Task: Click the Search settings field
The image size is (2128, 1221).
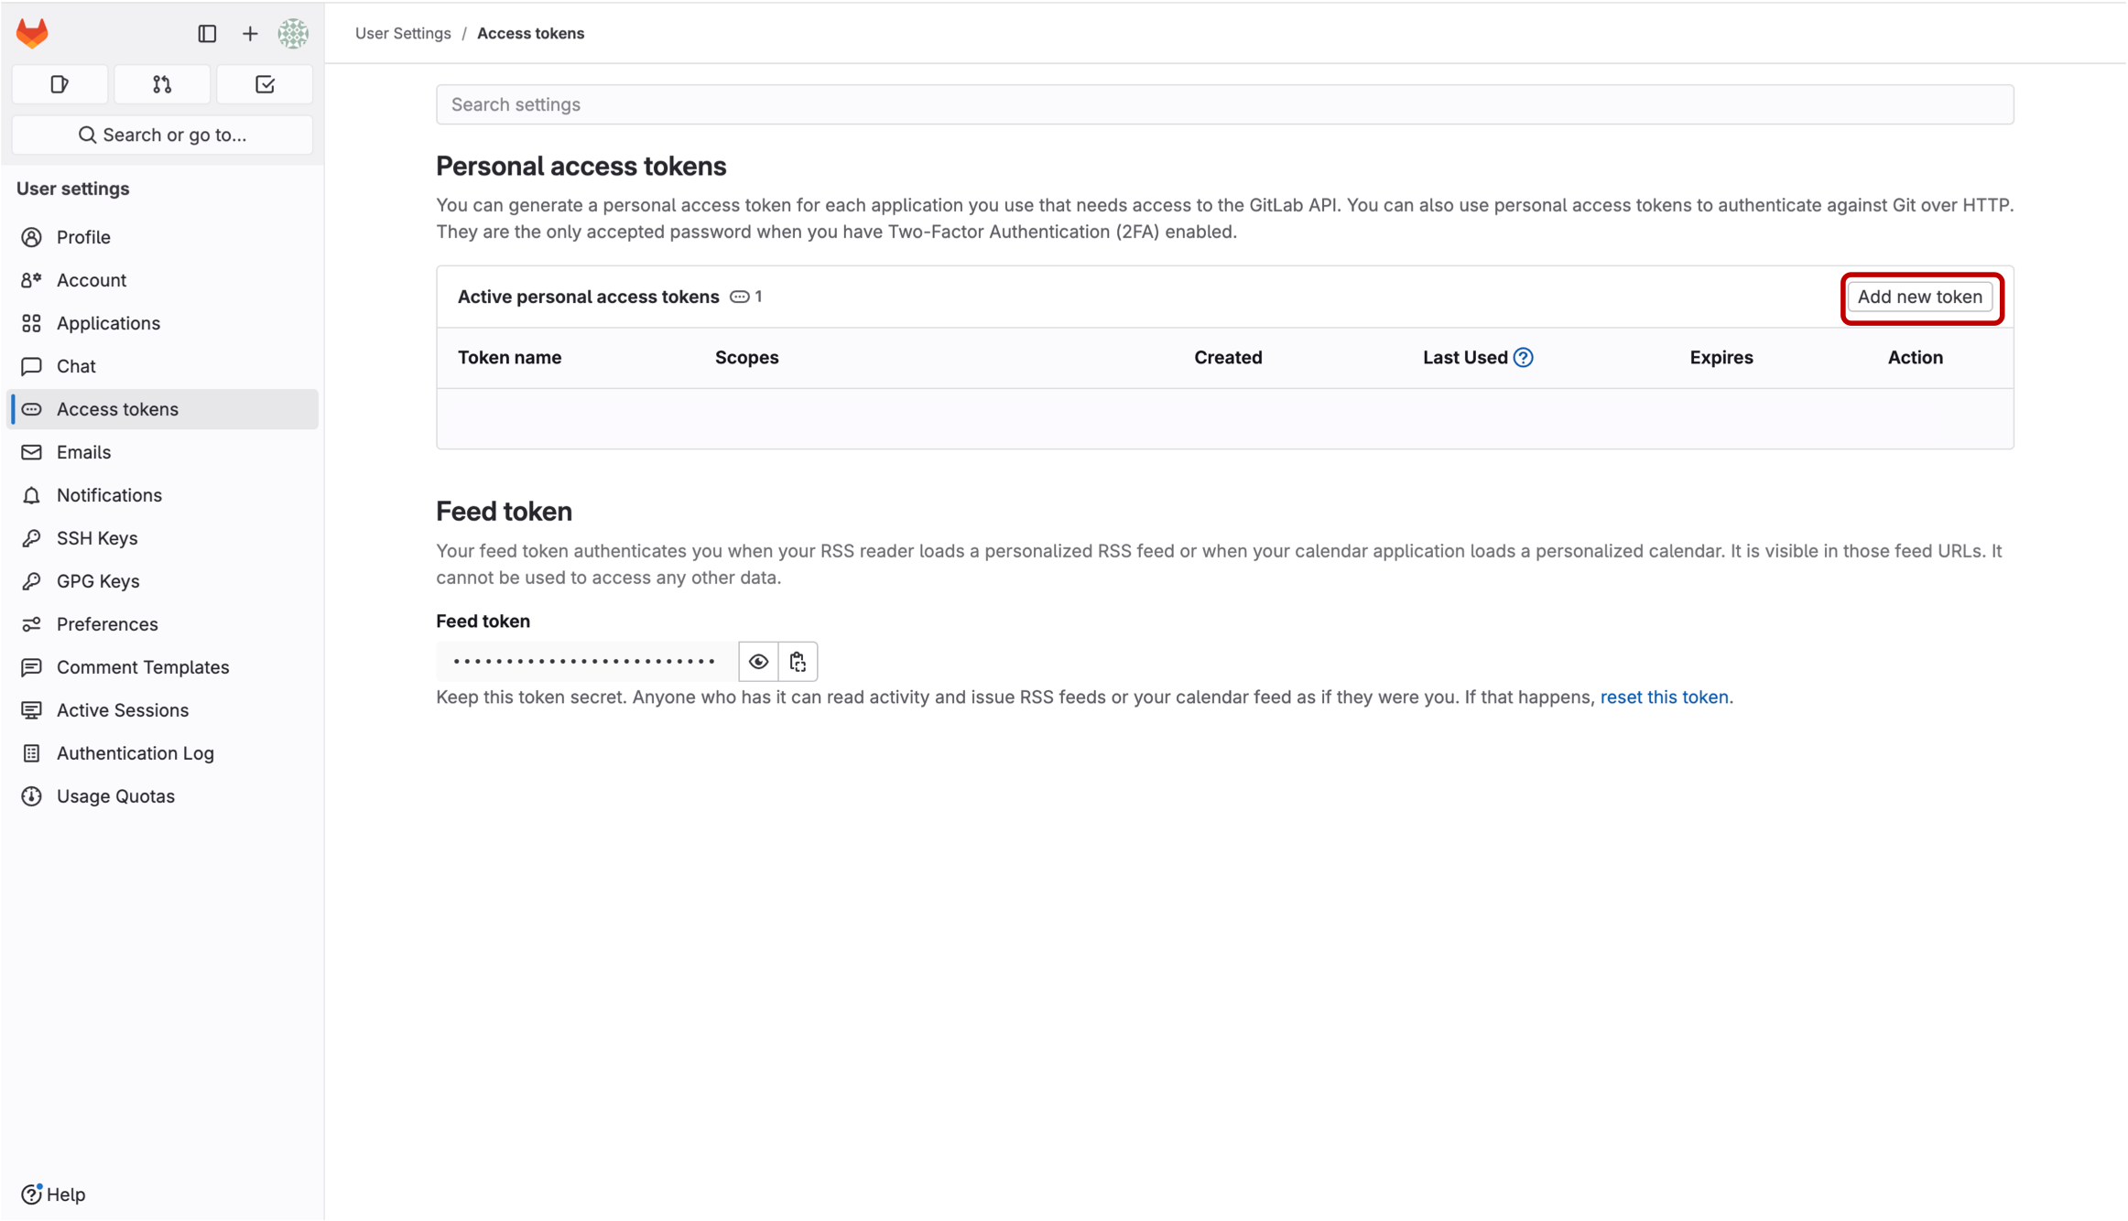Action: [1224, 104]
